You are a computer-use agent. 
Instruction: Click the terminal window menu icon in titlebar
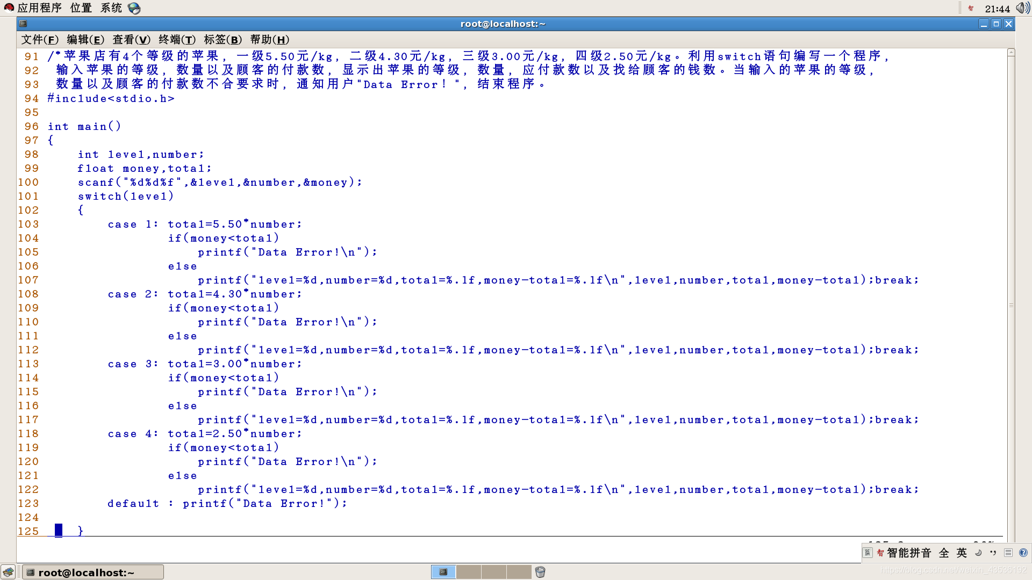pyautogui.click(x=23, y=24)
